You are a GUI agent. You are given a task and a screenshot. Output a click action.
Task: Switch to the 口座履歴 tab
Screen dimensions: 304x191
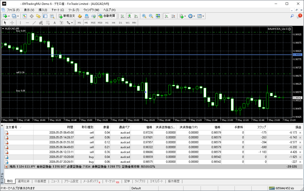pyautogui.click(x=40, y=181)
